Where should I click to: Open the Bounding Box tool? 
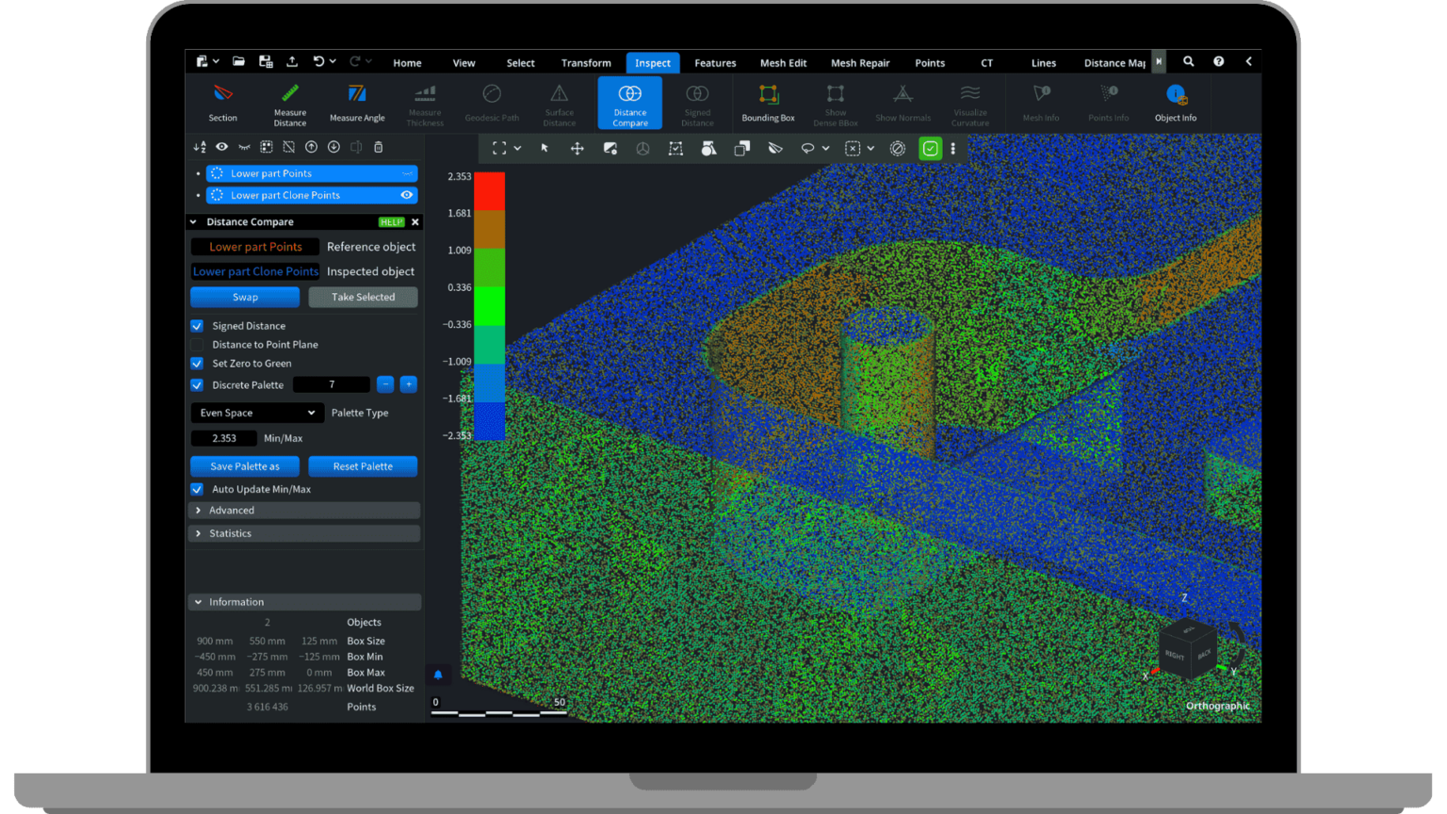pyautogui.click(x=768, y=95)
